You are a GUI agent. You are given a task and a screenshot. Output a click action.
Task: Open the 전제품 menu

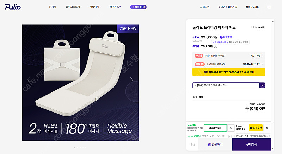point(53,7)
